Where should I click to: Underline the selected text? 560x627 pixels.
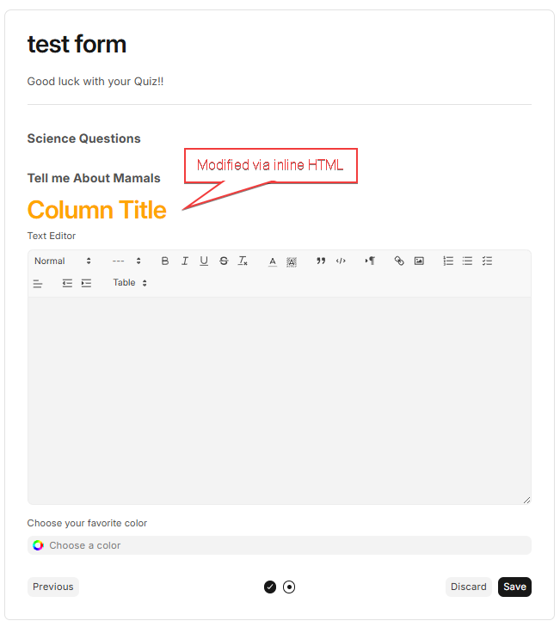[204, 261]
